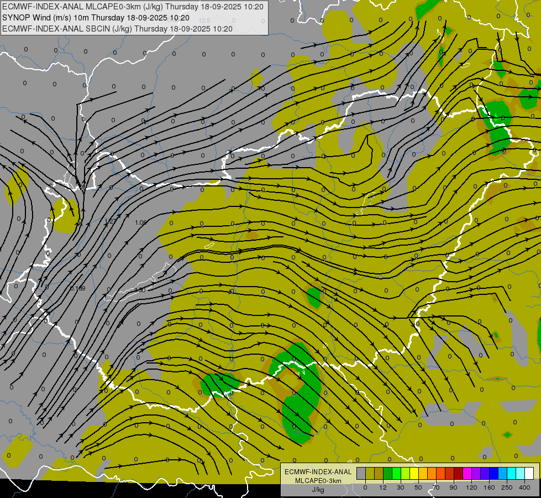The height and width of the screenshot is (498, 541).
Task: Click the 400 tick label in legend
Action: (524, 487)
